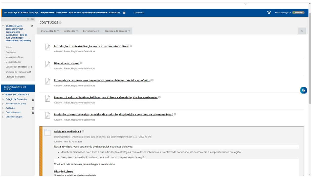Click the reorder arrows icon in the toolbar
The image size is (314, 177).
tap(302, 31)
